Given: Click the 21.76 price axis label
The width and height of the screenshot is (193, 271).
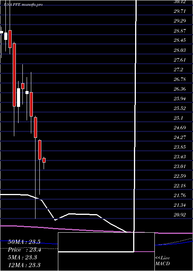Looking at the screenshot, I should click(180, 195).
